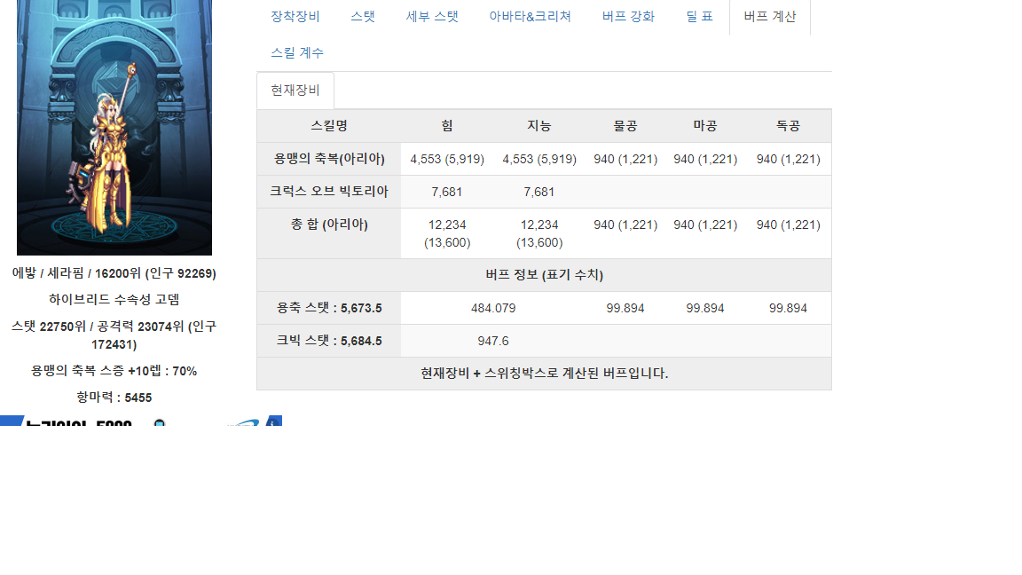Screen dimensions: 1022x575
Task: Open the 세부 스탯 tab
Action: [432, 16]
